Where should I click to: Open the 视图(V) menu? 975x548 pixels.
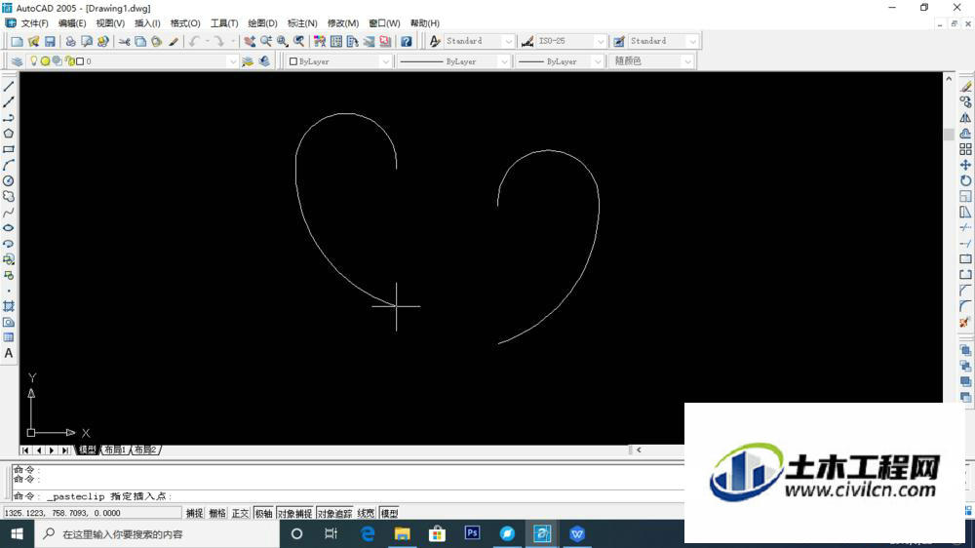click(x=110, y=23)
